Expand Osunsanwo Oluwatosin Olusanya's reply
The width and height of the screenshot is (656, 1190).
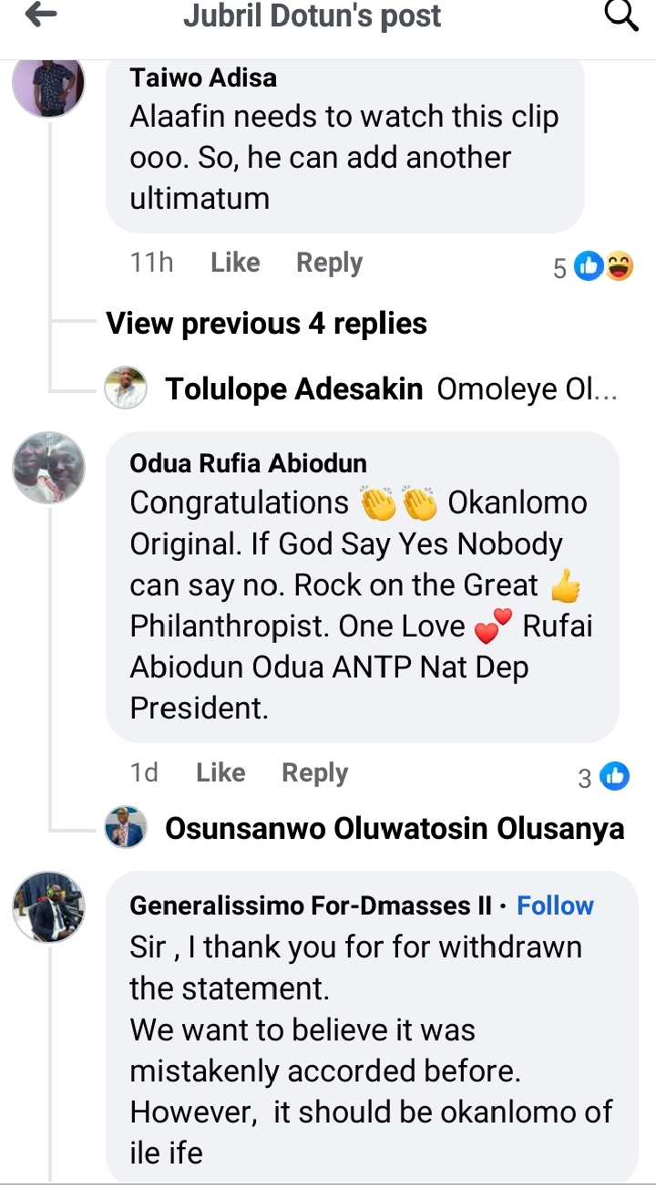(395, 828)
